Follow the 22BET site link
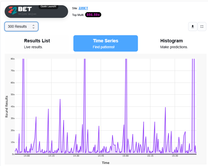 click(x=83, y=8)
